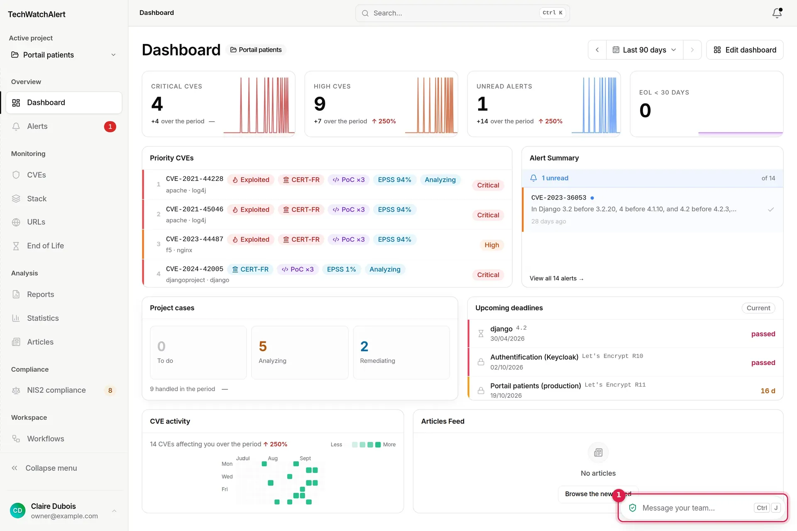
Task: Open the Last 90 days period dropdown
Action: coord(644,50)
